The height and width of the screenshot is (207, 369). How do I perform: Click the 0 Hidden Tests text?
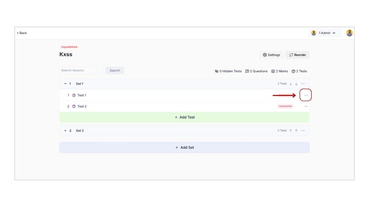(x=230, y=71)
